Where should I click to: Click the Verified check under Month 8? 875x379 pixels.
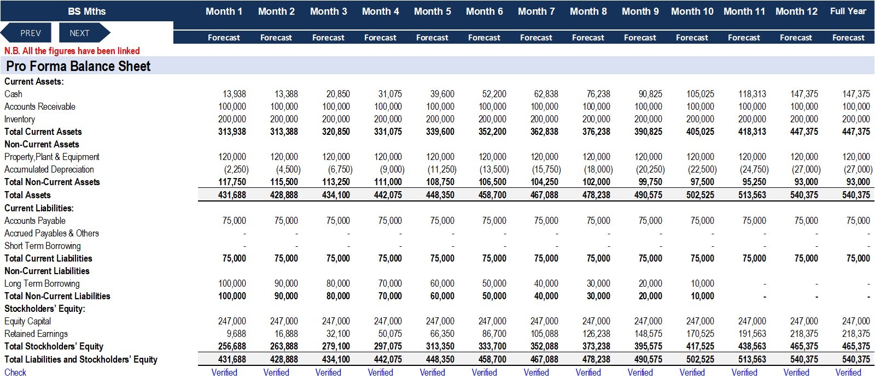coord(588,372)
